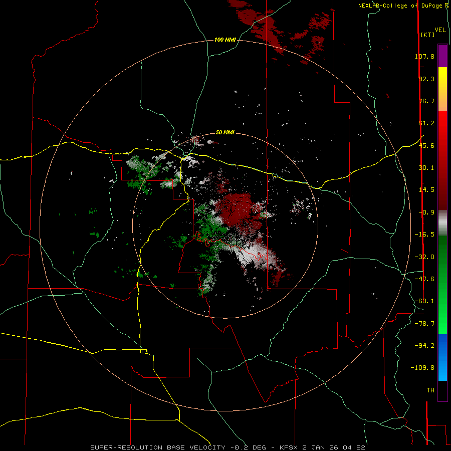Viewport: 451px width, 451px height.
Task: Click the 100 NMI range ring label
Action: coord(225,40)
